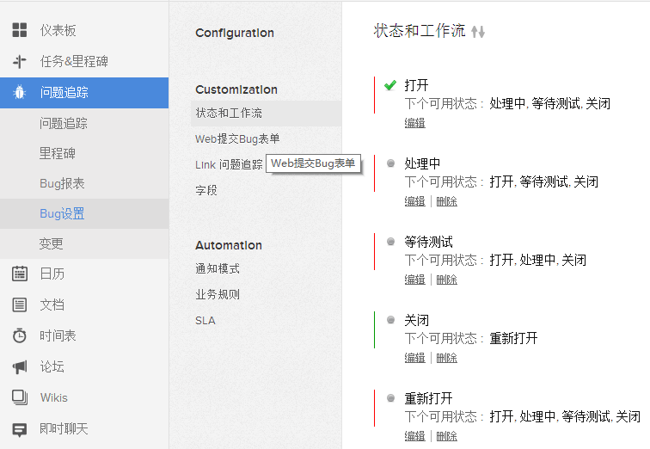The image size is (650, 449).
Task: Open the calendar icon in sidebar
Action: point(19,274)
